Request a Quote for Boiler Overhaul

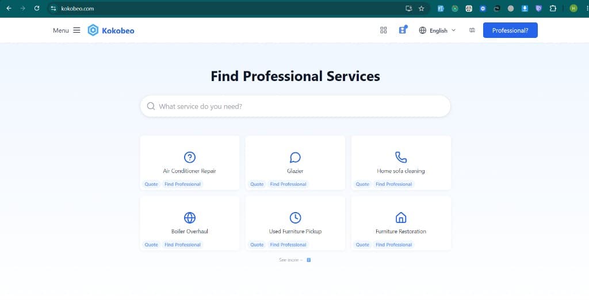click(151, 245)
